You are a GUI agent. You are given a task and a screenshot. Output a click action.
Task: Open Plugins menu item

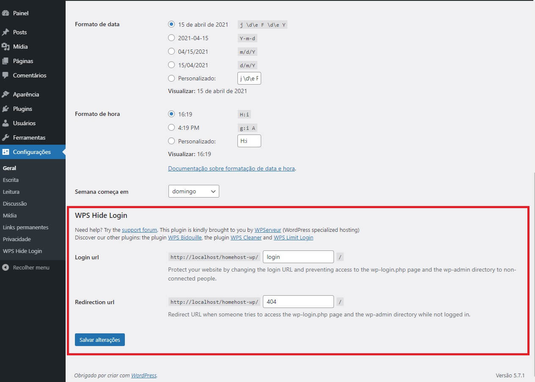(33, 109)
